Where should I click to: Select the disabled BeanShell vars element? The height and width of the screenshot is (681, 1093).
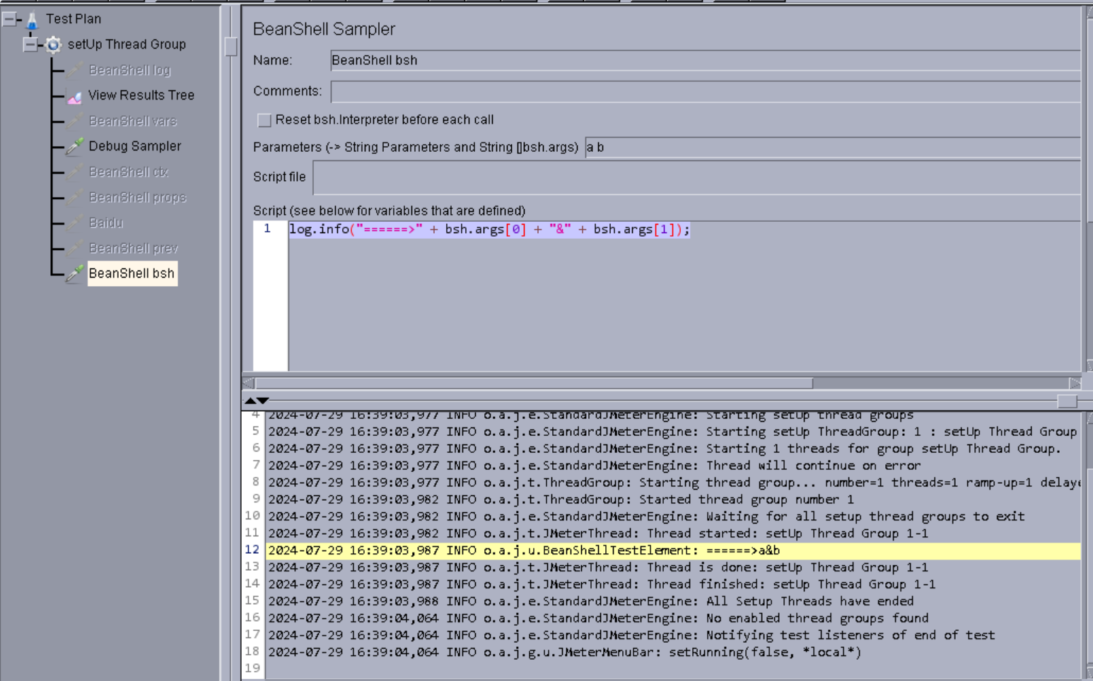(132, 121)
